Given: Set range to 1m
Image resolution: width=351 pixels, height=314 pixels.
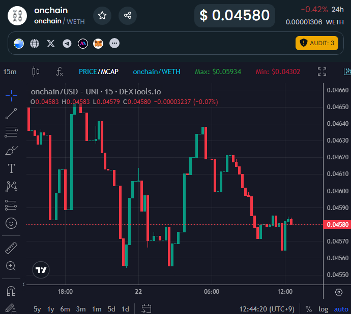Looking at the screenshot, I should pyautogui.click(x=97, y=309).
